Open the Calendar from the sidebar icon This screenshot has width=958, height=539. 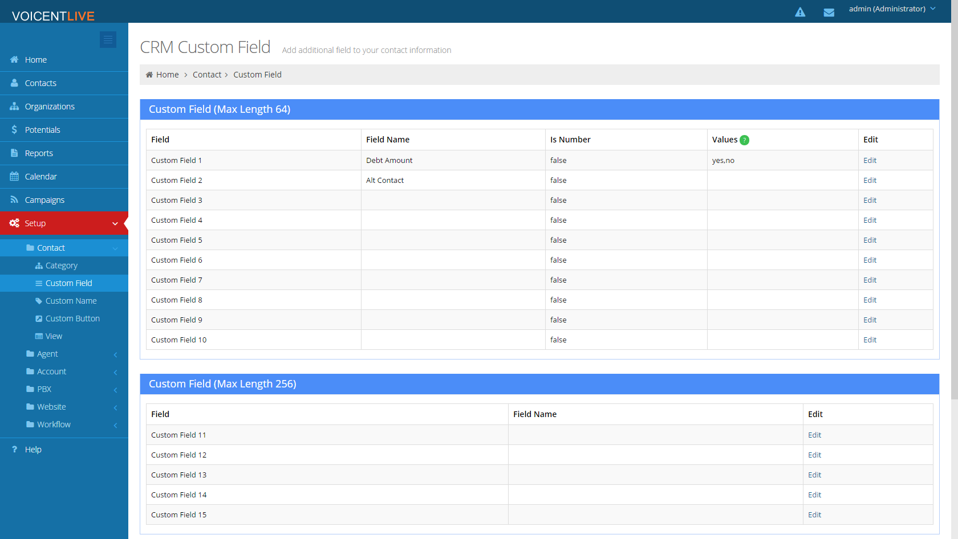point(14,176)
